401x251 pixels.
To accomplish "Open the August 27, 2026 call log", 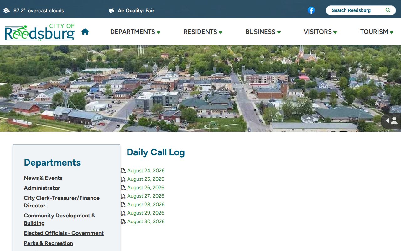I will (x=146, y=196).
